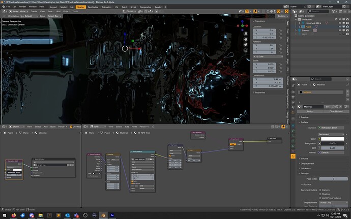Open the Tool properties tab icon
Screen dimensions: 351x219
[293, 85]
